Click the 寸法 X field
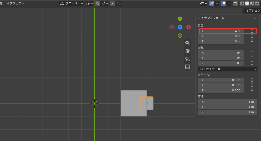Screen dimensions: 261x141 coord(227,102)
